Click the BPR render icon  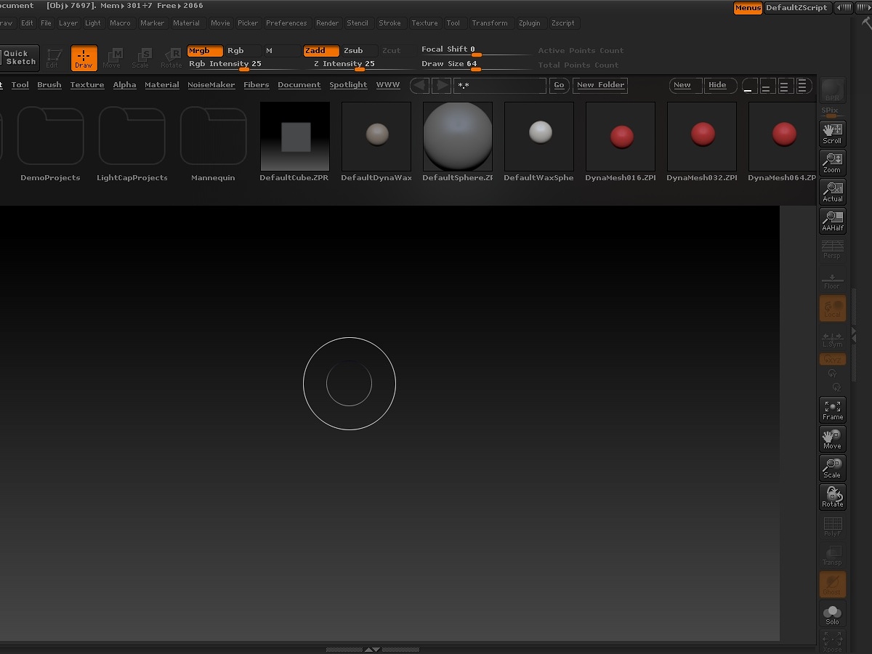[x=832, y=90]
